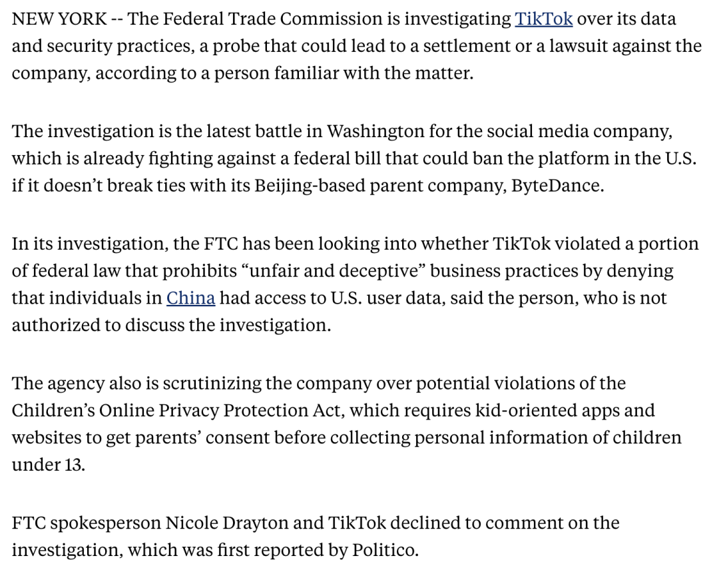Click the word 'settlement' in the first paragraph
Screen dimensions: 719x572
coord(466,46)
